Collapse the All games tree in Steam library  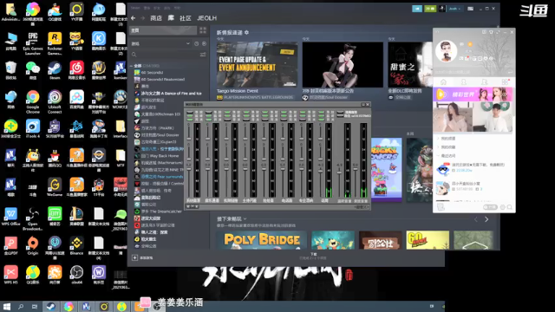[131, 66]
